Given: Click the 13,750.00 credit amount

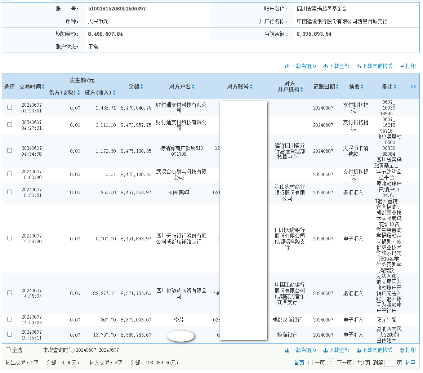Looking at the screenshot, I should [104, 335].
